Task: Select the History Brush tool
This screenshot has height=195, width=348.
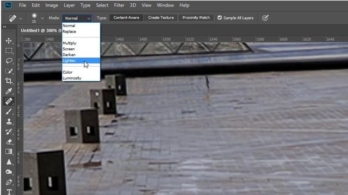Action: point(9,132)
